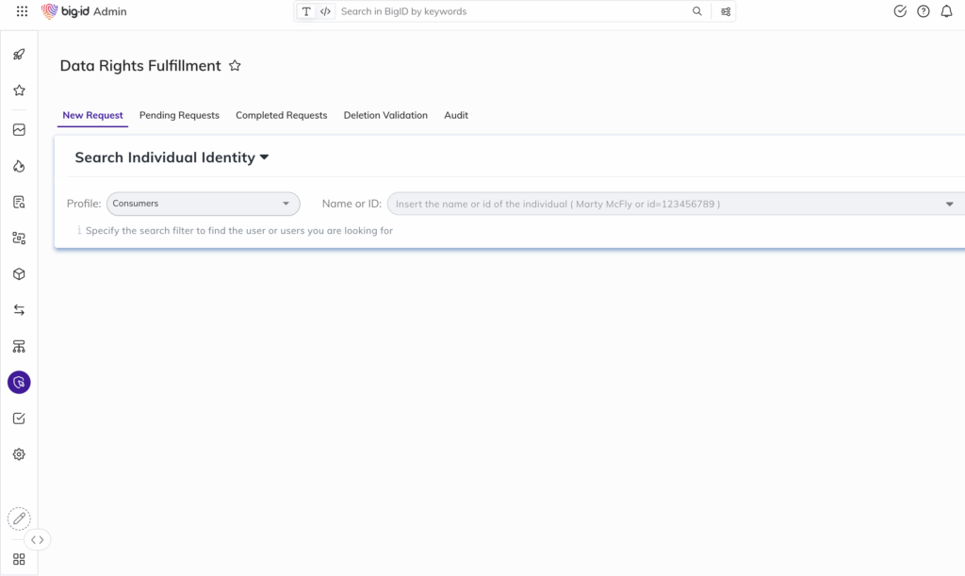
Task: Expand the sidebar with the arrows button
Action: [x=37, y=540]
